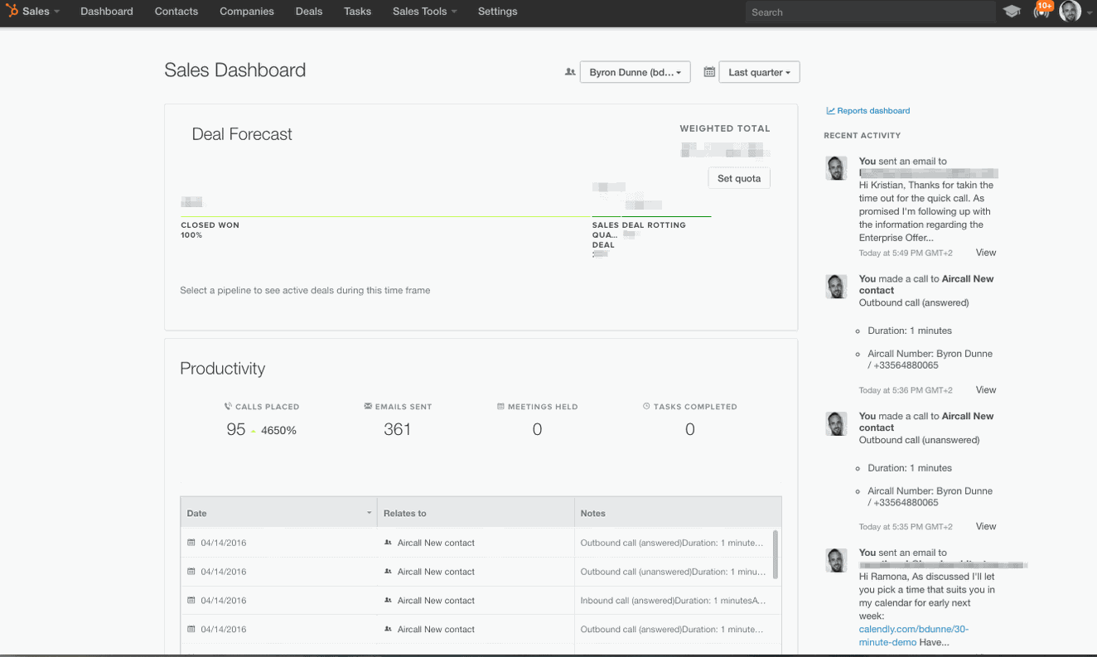This screenshot has width=1097, height=657.
Task: Click the Search input field
Action: (870, 12)
